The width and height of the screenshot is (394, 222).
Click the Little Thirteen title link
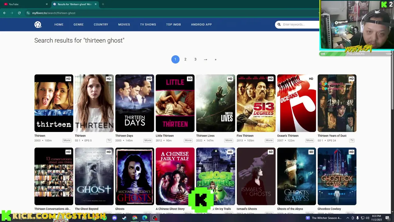(x=165, y=136)
